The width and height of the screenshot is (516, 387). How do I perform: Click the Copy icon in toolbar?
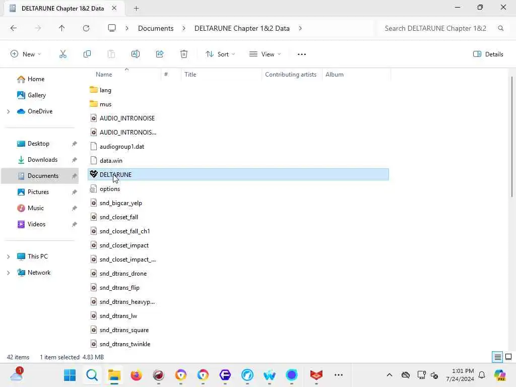[x=87, y=54]
